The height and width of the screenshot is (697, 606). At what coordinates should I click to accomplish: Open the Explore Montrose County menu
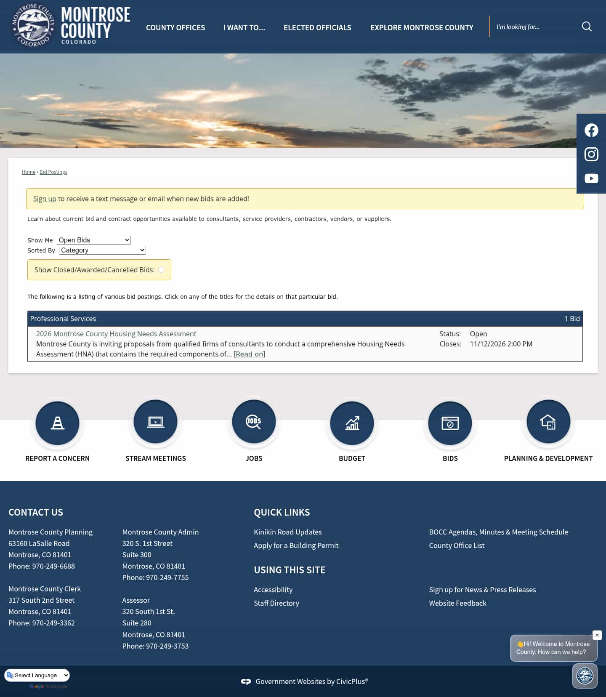point(422,27)
